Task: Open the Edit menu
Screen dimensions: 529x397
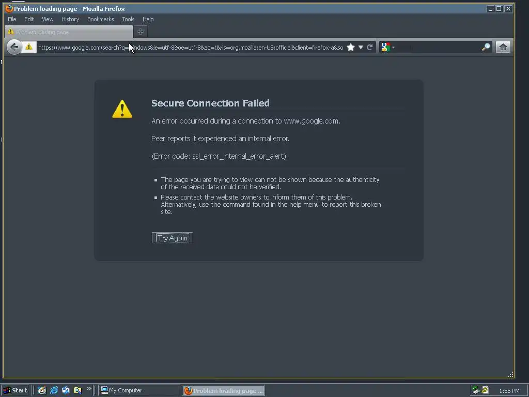Action: point(29,19)
